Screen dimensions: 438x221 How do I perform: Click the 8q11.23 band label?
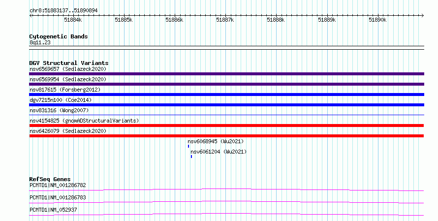[x=40, y=42]
